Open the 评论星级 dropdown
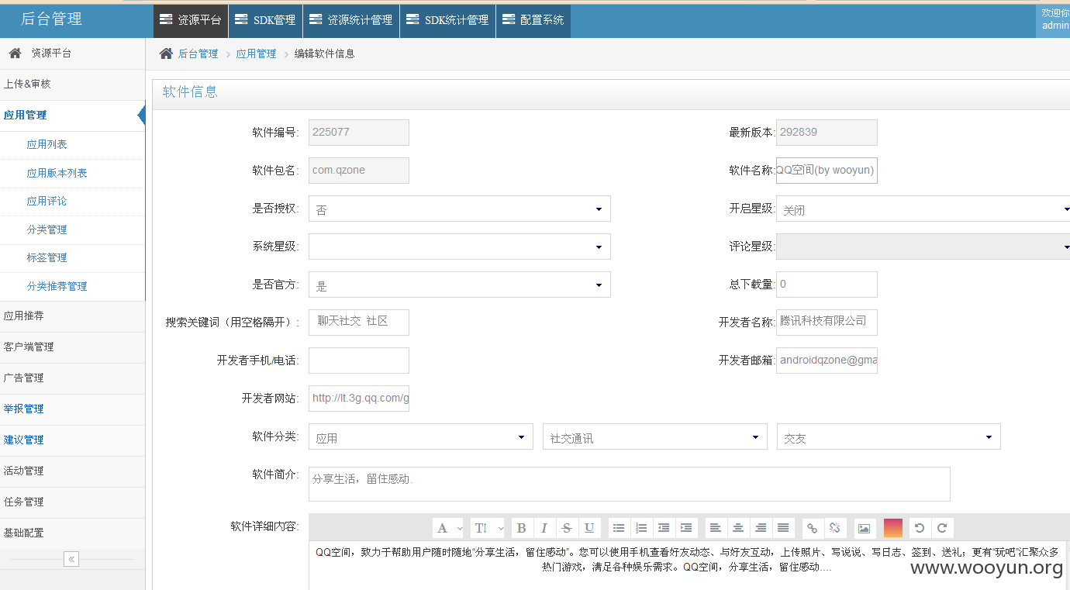1070x590 pixels. pyautogui.click(x=923, y=247)
